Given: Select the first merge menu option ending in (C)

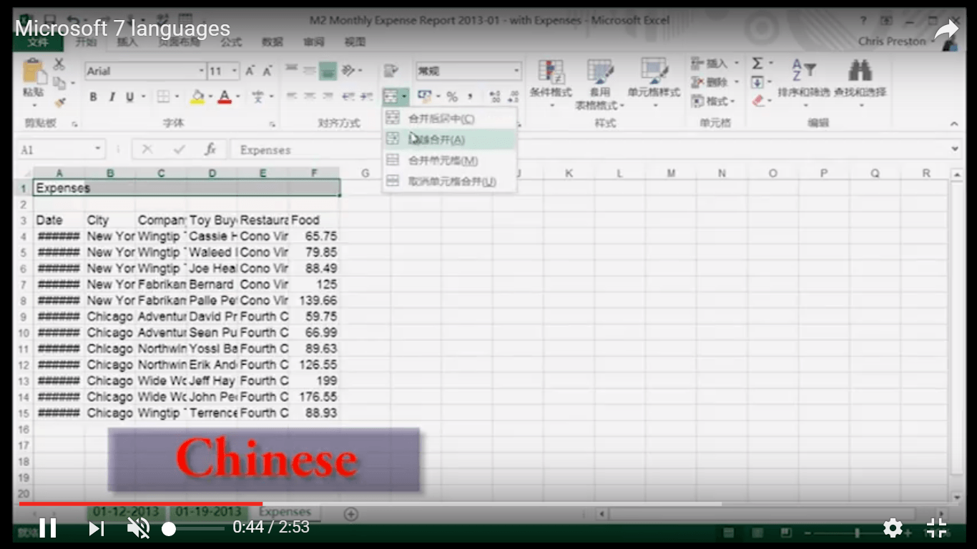Looking at the screenshot, I should click(x=450, y=119).
